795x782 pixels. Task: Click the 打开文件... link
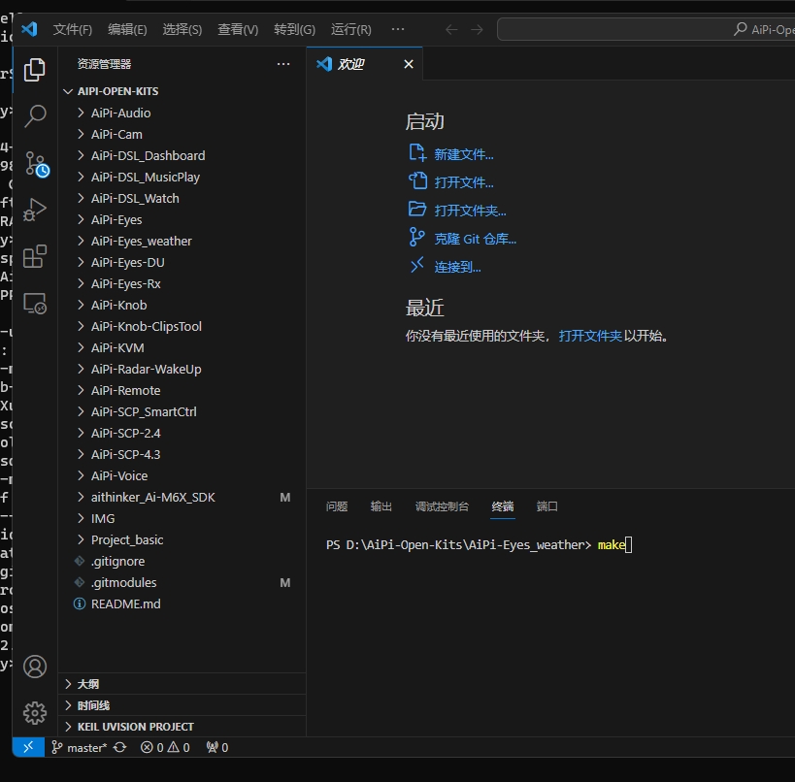click(450, 182)
